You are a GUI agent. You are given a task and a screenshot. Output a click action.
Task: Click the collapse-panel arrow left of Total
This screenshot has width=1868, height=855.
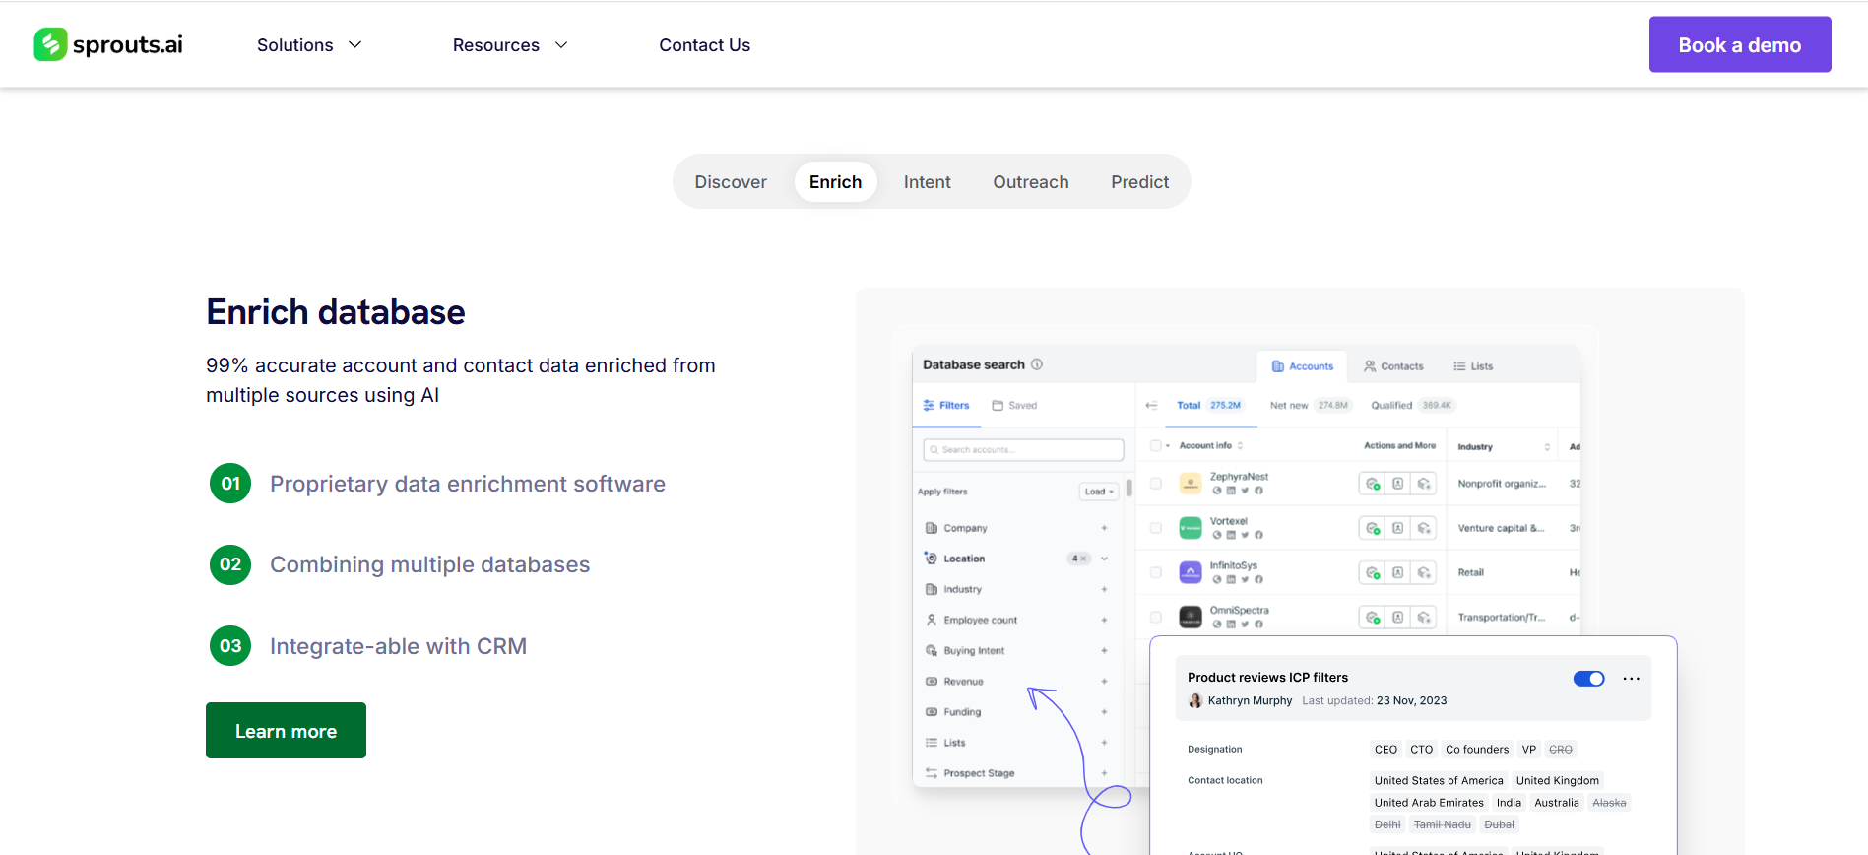coord(1151,405)
